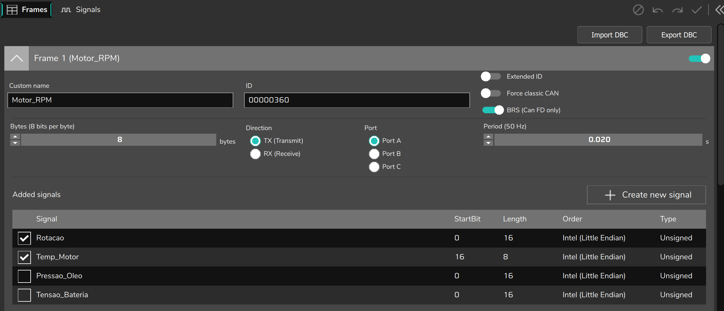Choose Port A radio button
Screen dimensions: 724x311
374,141
